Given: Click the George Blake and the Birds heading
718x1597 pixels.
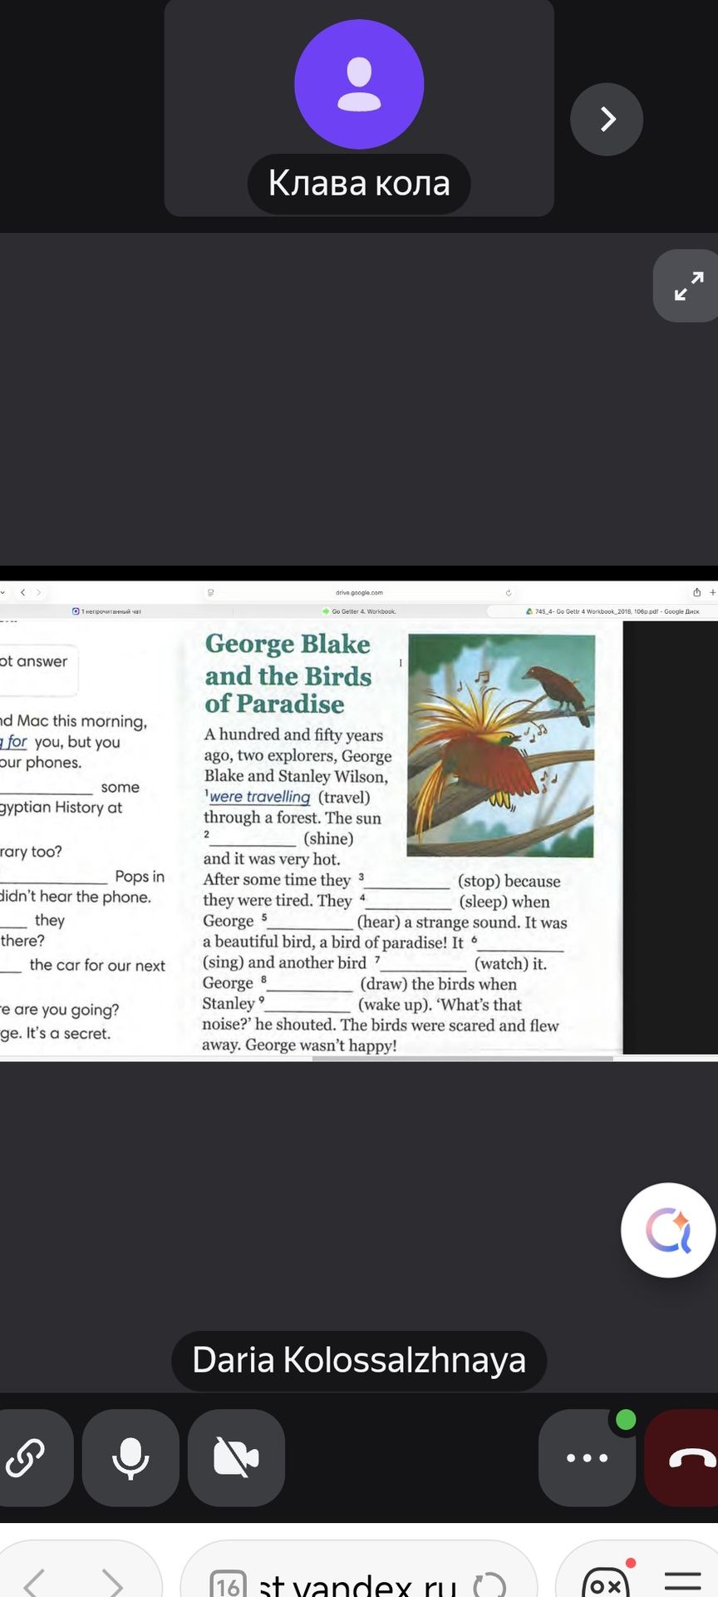Looking at the screenshot, I should [x=288, y=674].
